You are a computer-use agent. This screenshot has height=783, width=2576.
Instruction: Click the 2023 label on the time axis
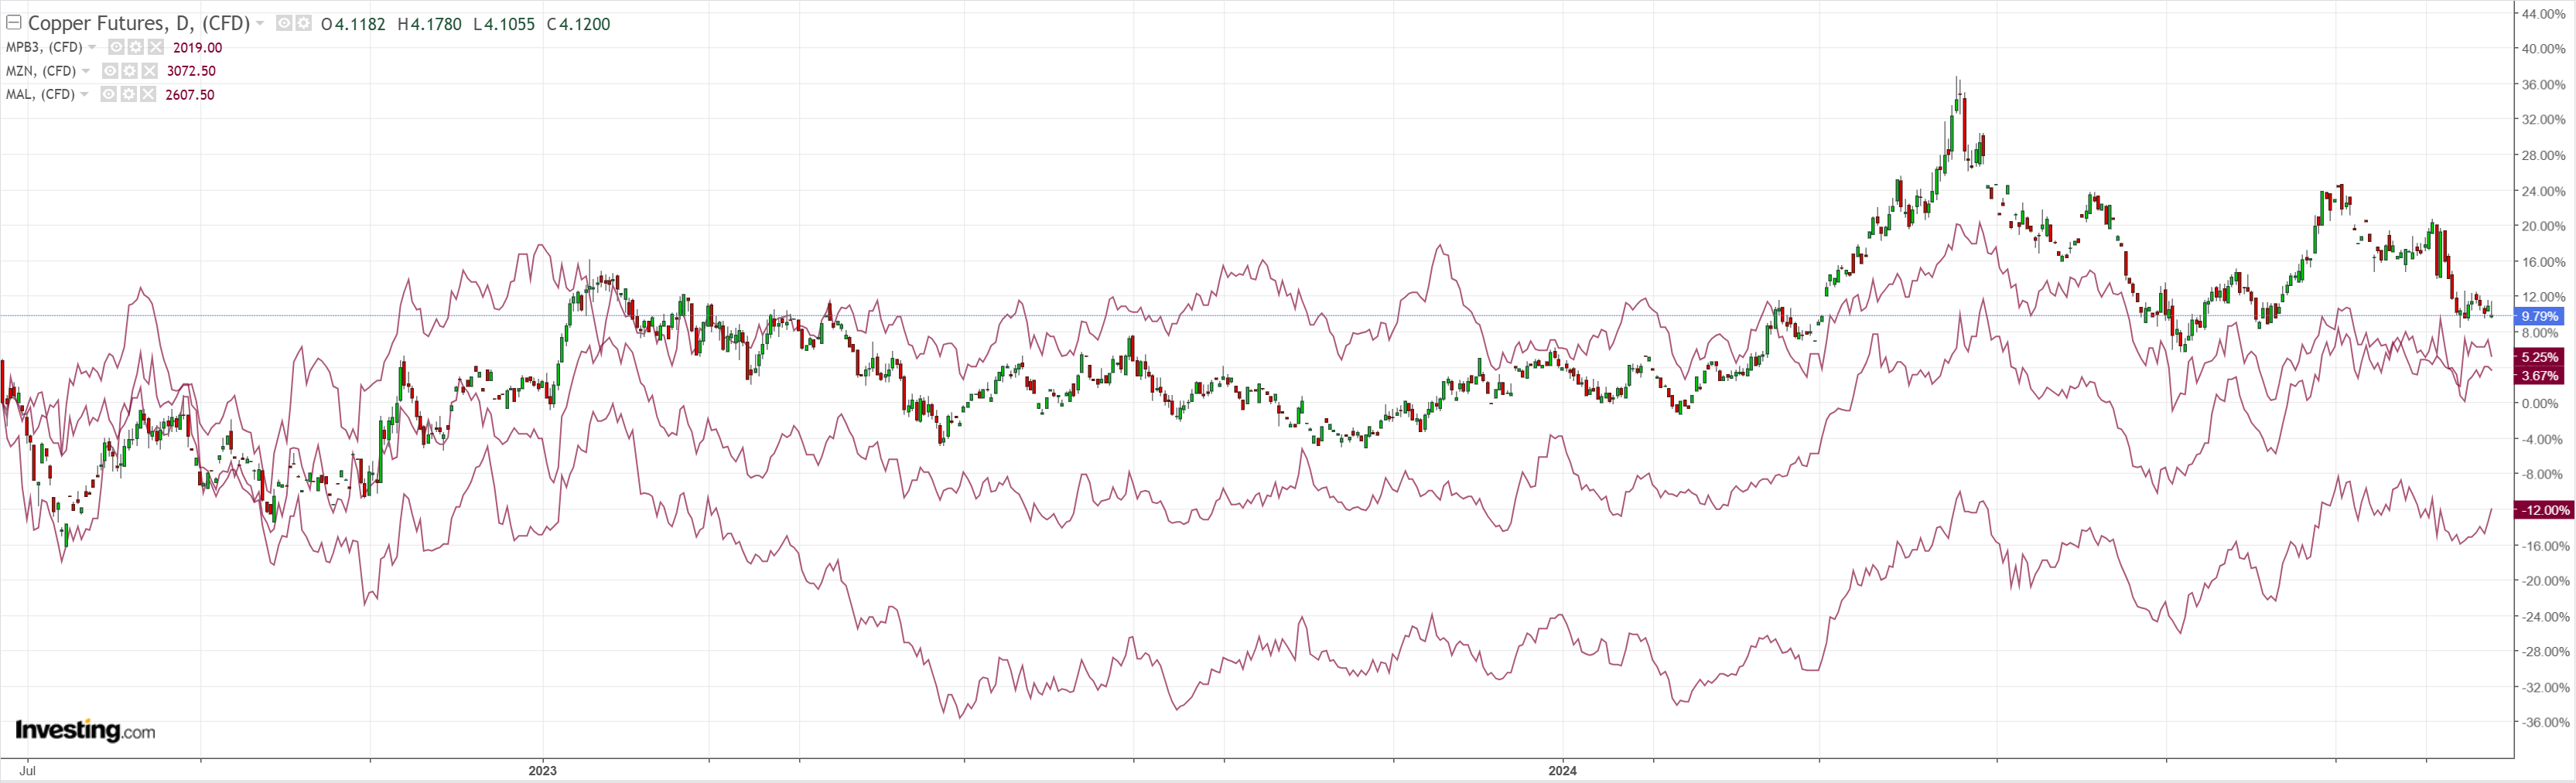click(542, 771)
